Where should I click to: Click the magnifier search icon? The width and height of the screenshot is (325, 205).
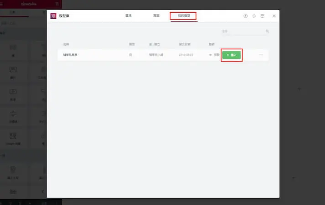267,31
